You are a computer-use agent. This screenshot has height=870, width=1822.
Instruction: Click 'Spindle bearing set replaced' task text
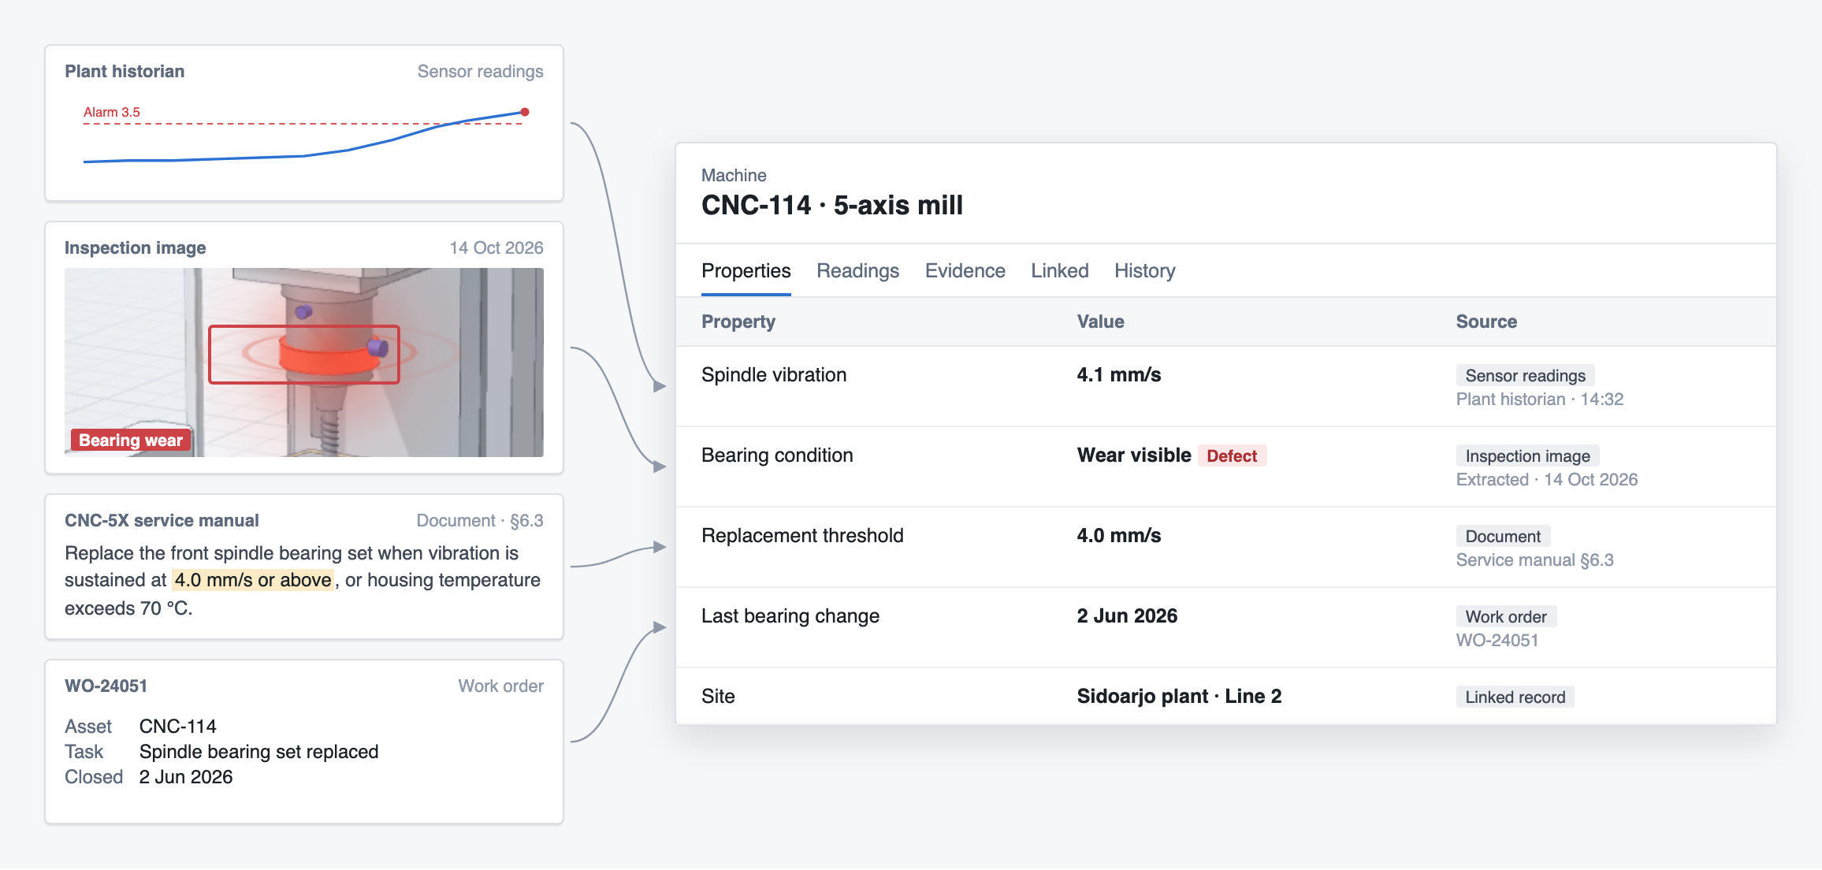click(258, 752)
